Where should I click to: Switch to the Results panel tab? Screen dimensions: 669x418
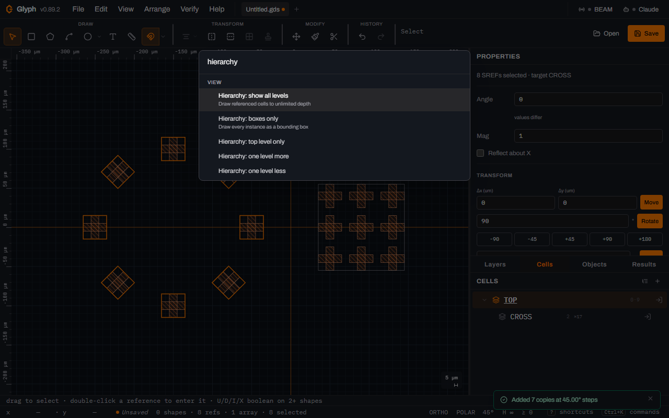click(x=644, y=264)
